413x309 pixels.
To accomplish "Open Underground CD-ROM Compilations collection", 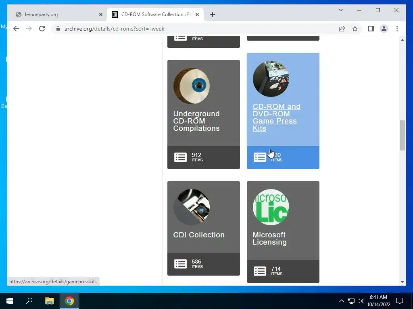I will (x=196, y=121).
